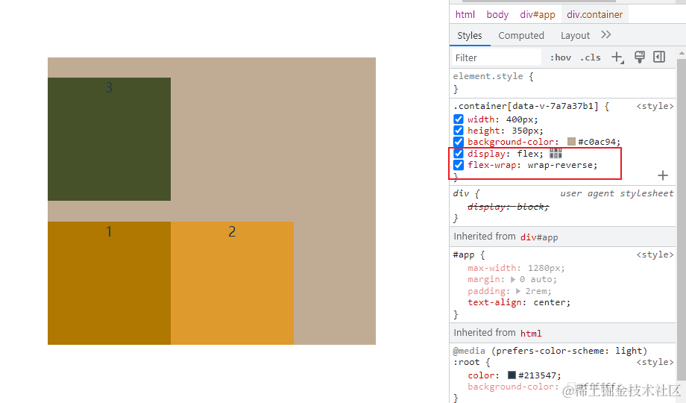Select html in the breadcrumb
The image size is (686, 403).
(465, 14)
